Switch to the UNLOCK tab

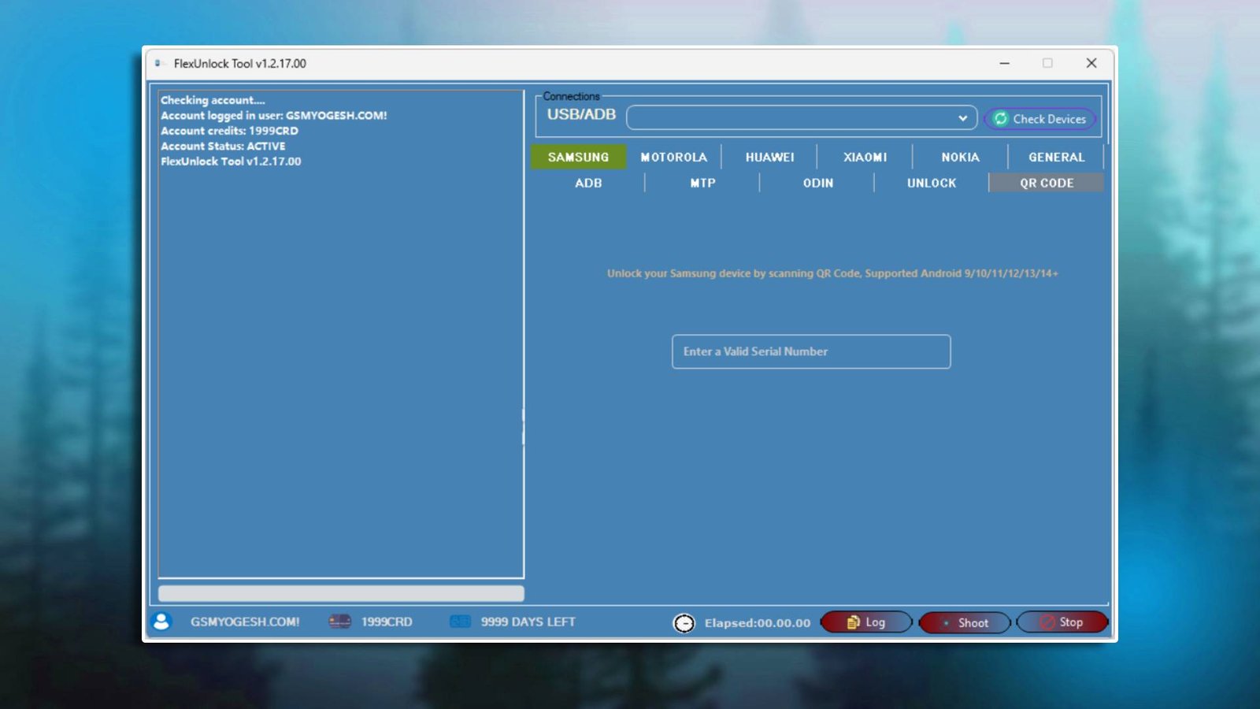click(931, 183)
